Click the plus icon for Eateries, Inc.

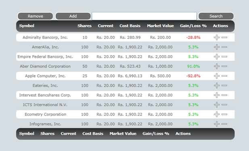tap(217, 86)
